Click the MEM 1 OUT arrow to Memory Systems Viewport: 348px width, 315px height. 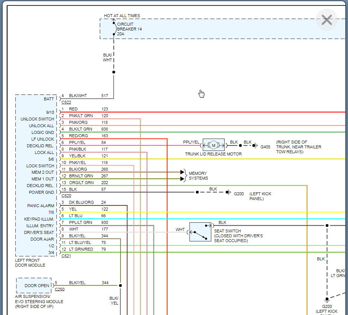point(182,179)
